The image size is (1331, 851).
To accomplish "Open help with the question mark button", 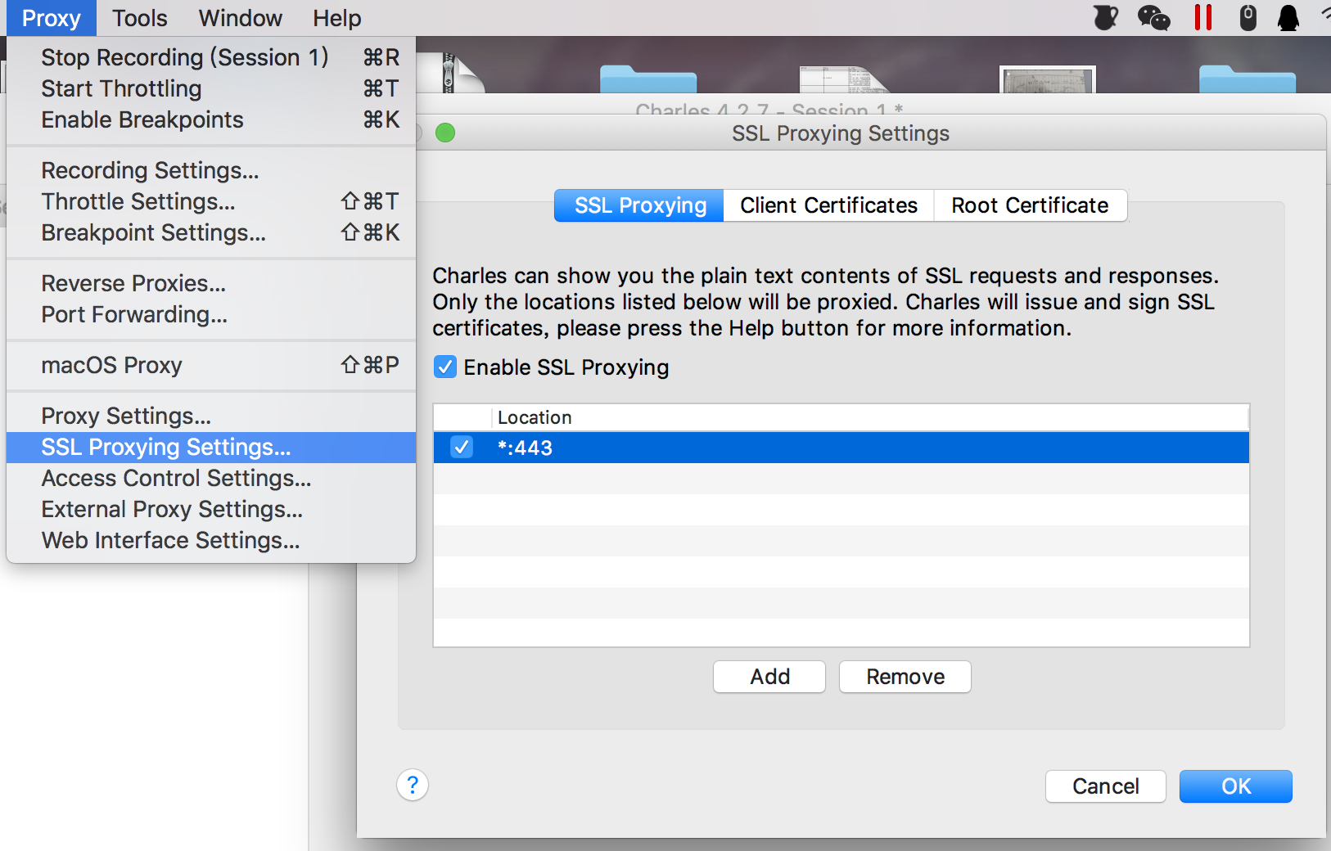I will [x=413, y=786].
